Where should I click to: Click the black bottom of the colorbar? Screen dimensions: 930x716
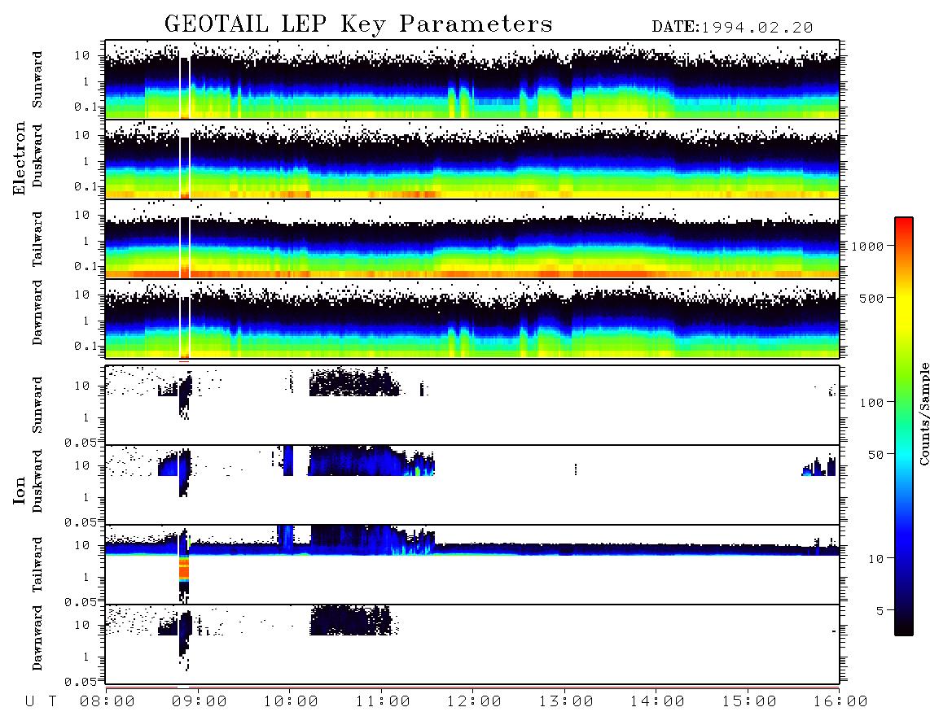(904, 628)
